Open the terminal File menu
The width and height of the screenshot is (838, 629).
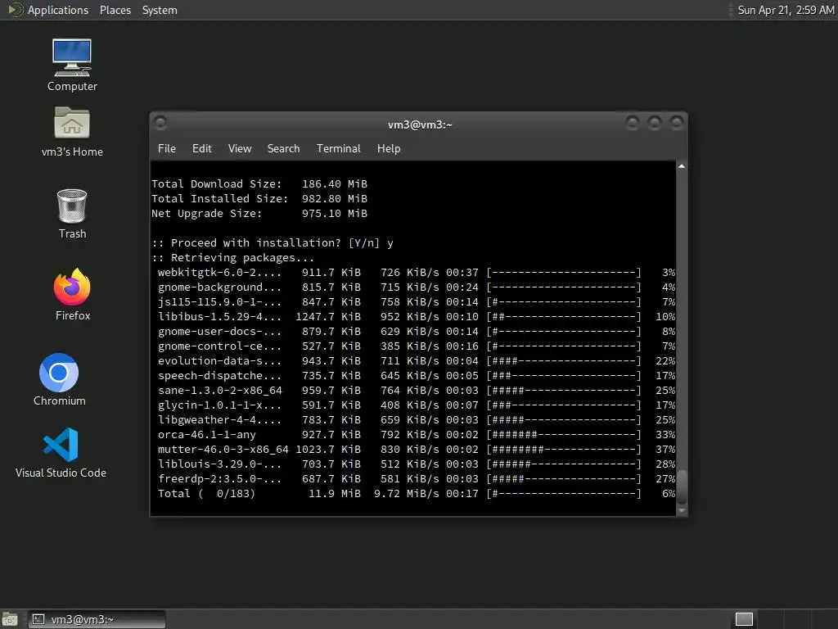pyautogui.click(x=167, y=149)
